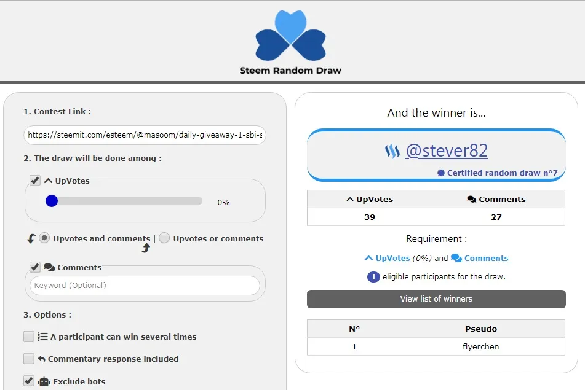Click the UpVotes requirement link
585x390 pixels.
[393, 258]
